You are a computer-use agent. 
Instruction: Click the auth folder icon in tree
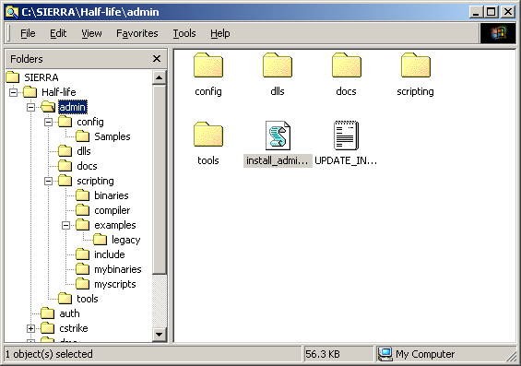(x=48, y=313)
